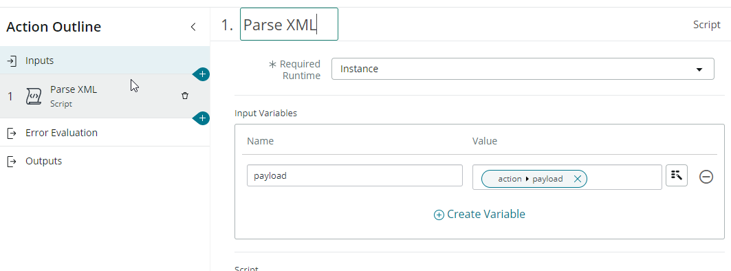Click the payload variable name field
The image size is (731, 271).
(x=355, y=175)
